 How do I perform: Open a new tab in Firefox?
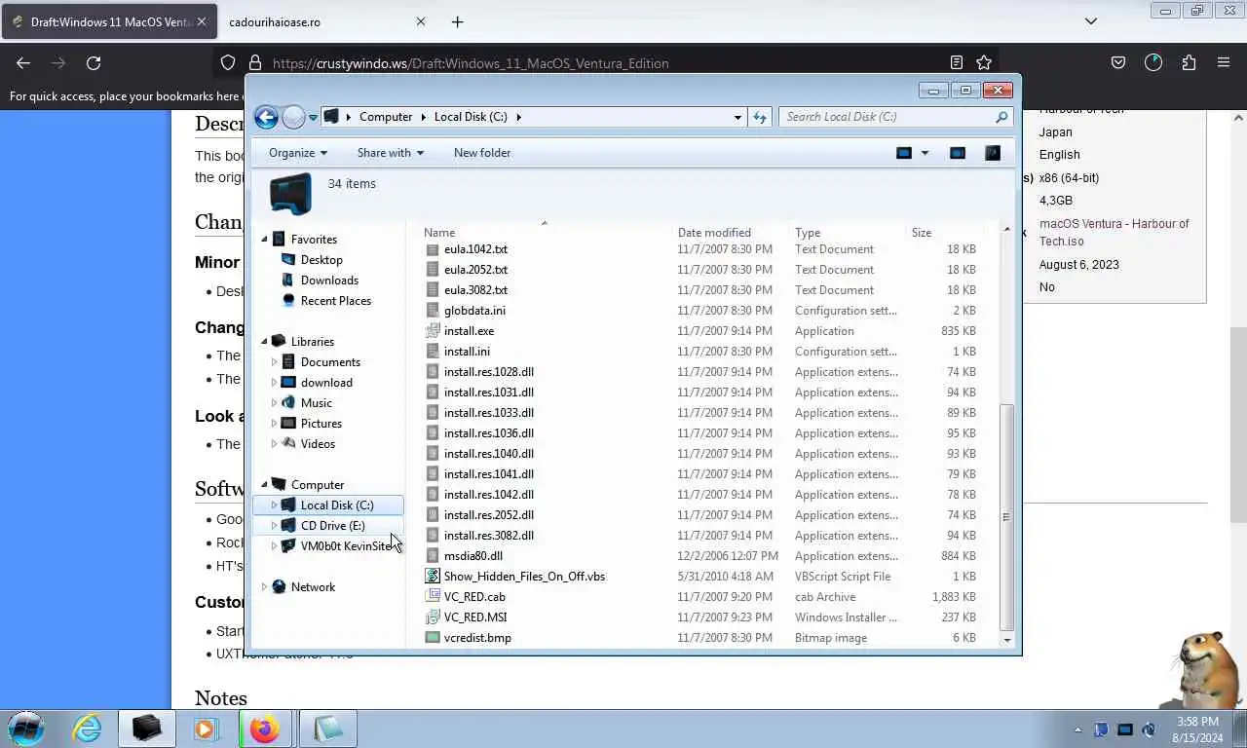[x=457, y=21]
